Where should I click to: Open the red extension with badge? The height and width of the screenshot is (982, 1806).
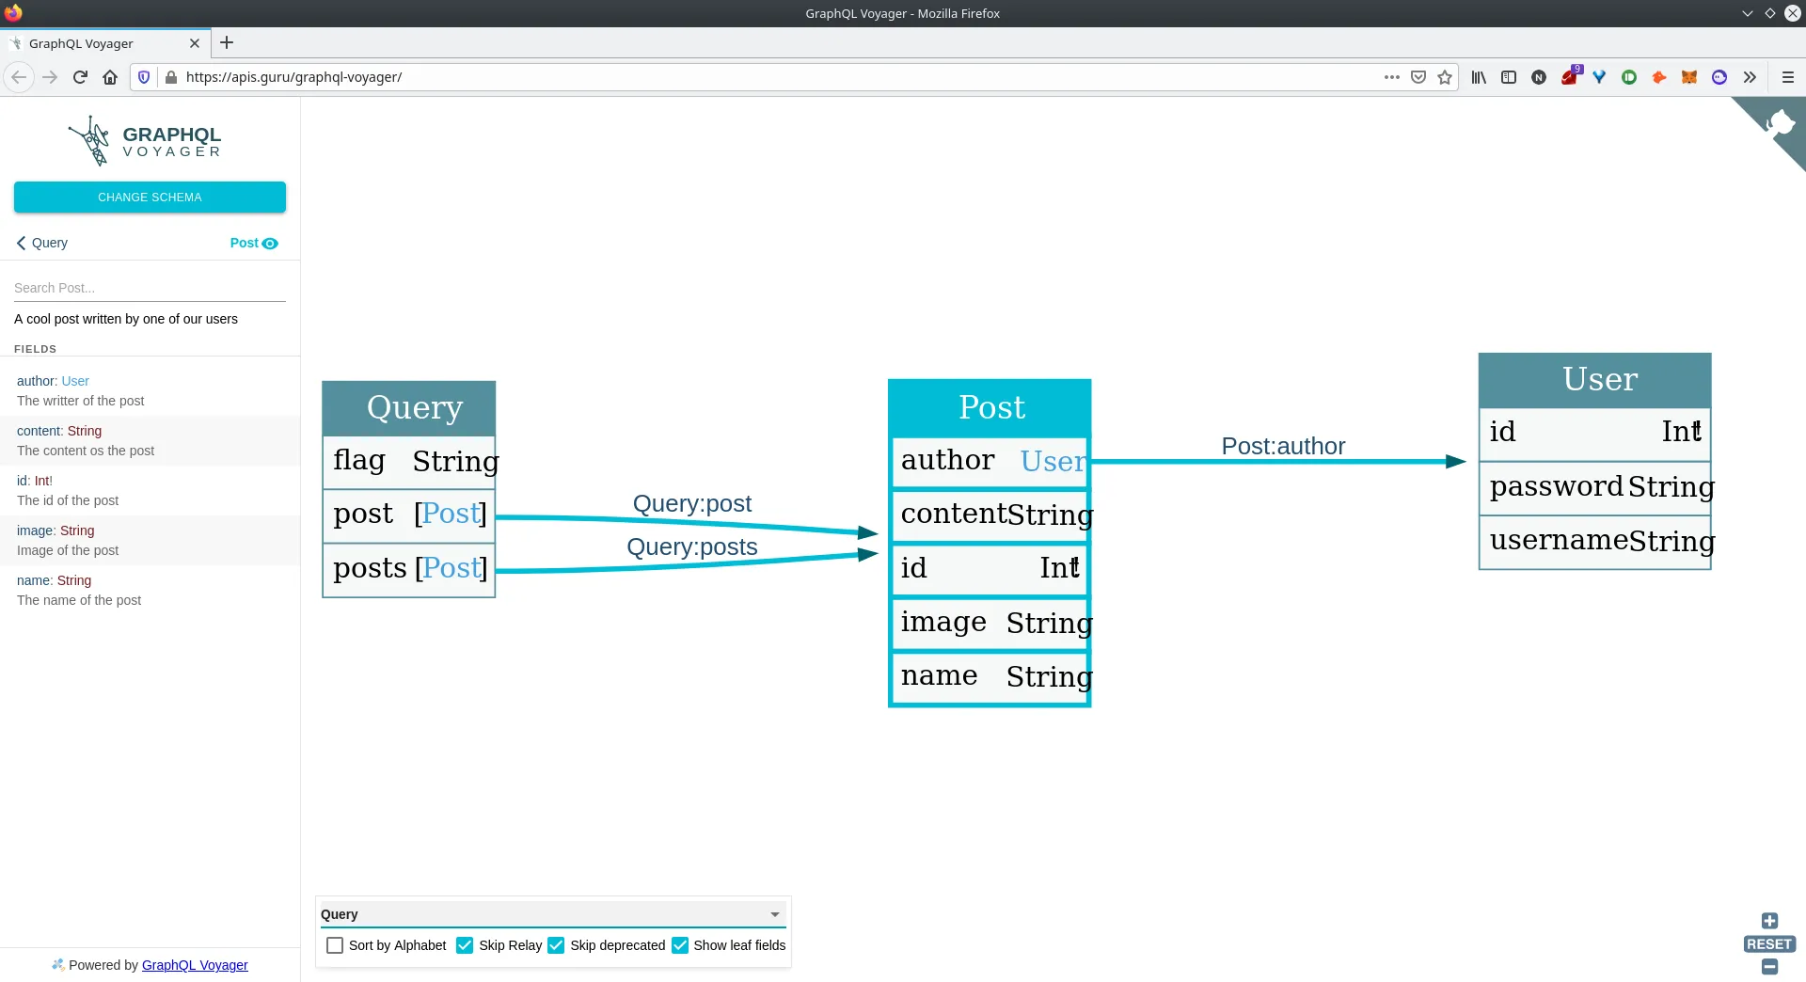(x=1570, y=76)
